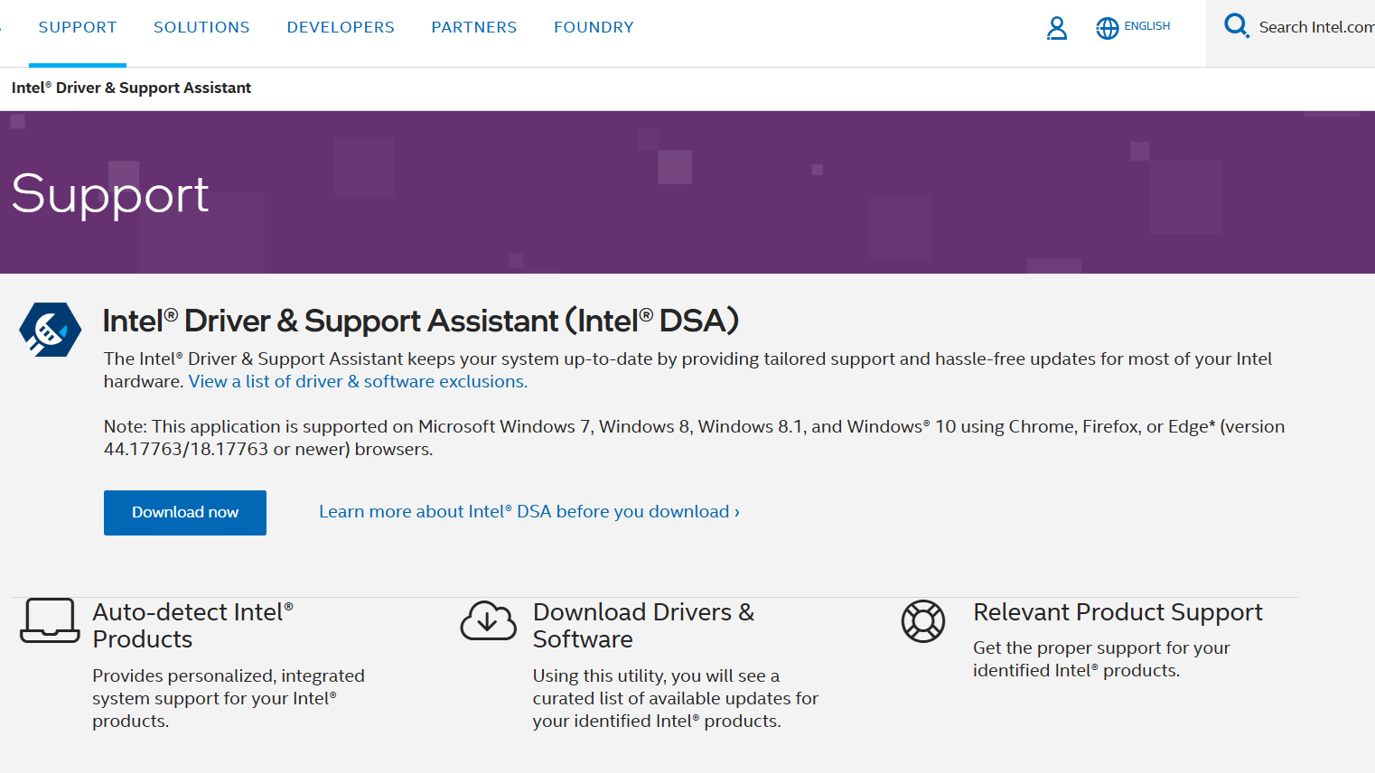This screenshot has width=1375, height=773.
Task: Click the Intel DSA wrench logo icon
Action: pyautogui.click(x=51, y=330)
